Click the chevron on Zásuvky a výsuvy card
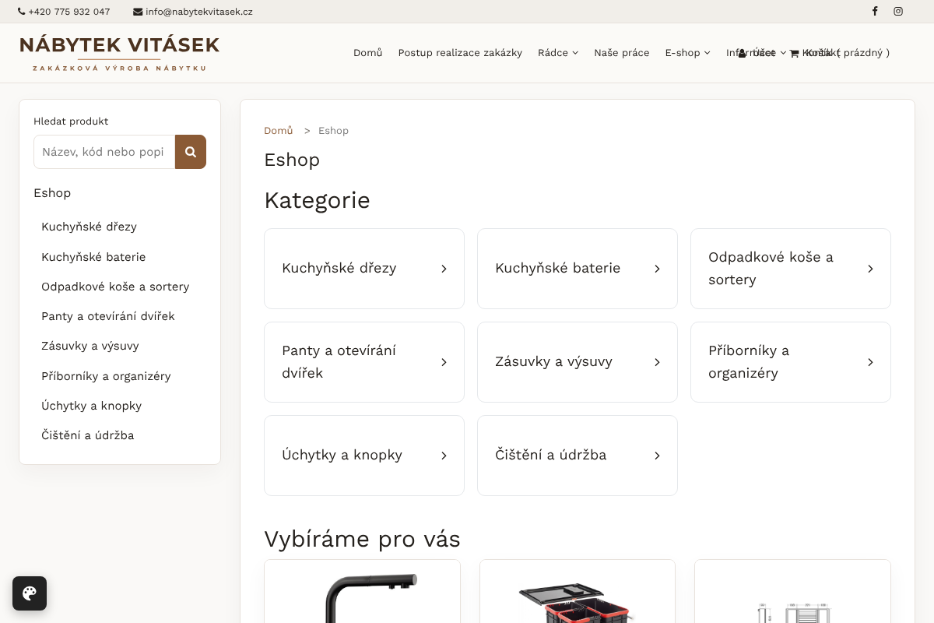The width and height of the screenshot is (934, 623). [657, 362]
